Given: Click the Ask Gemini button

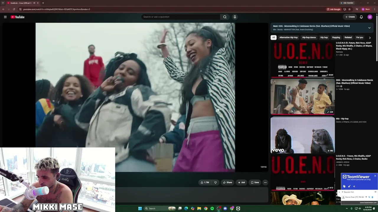Looking at the screenshot, I should (347, 3).
